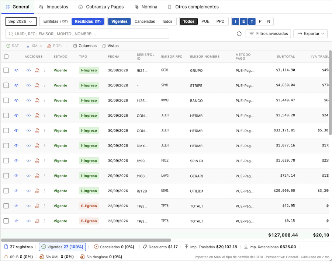Sort by SUBTOTAL column header
Viewport: 332px width, 261px height.
286,57
